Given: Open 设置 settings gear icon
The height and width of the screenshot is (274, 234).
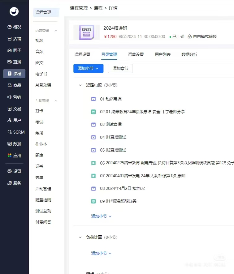Looking at the screenshot, I should point(10,171).
